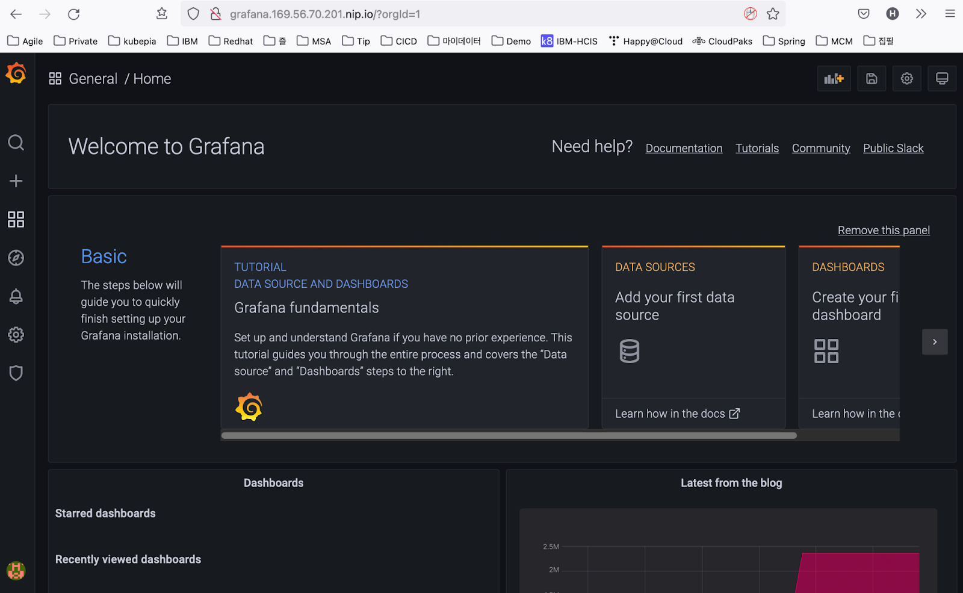Click the insecure connection lock icon
The image size is (963, 593).
215,14
